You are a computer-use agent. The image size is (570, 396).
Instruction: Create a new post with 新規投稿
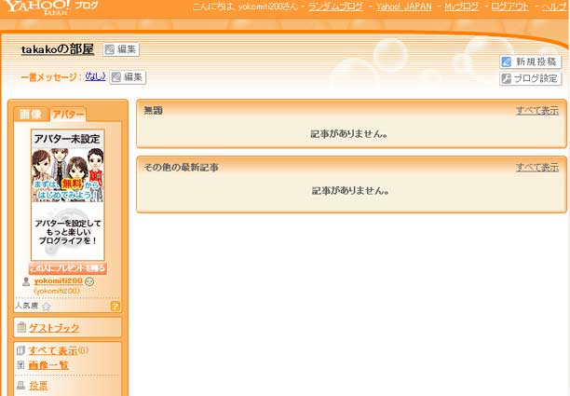pyautogui.click(x=531, y=61)
